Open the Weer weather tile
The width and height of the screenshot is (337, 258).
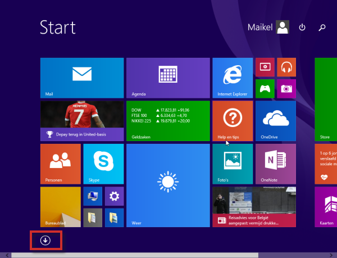coord(168,185)
